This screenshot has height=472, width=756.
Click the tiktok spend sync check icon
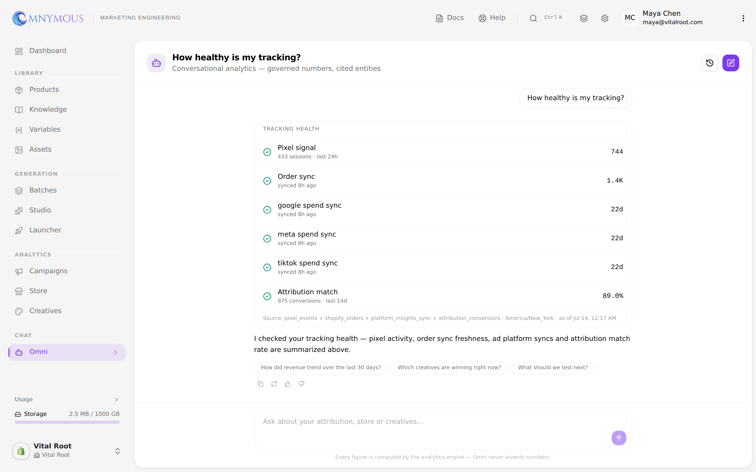(x=267, y=267)
